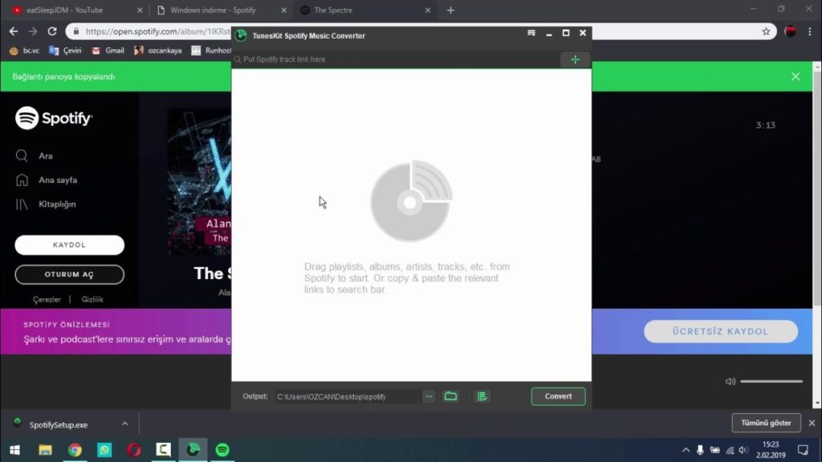Open Camtasia from taskbar

click(x=164, y=450)
